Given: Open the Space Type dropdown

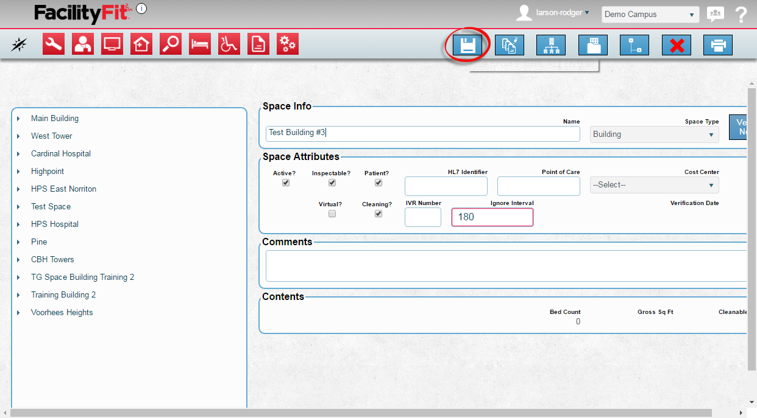Looking at the screenshot, I should pyautogui.click(x=654, y=134).
